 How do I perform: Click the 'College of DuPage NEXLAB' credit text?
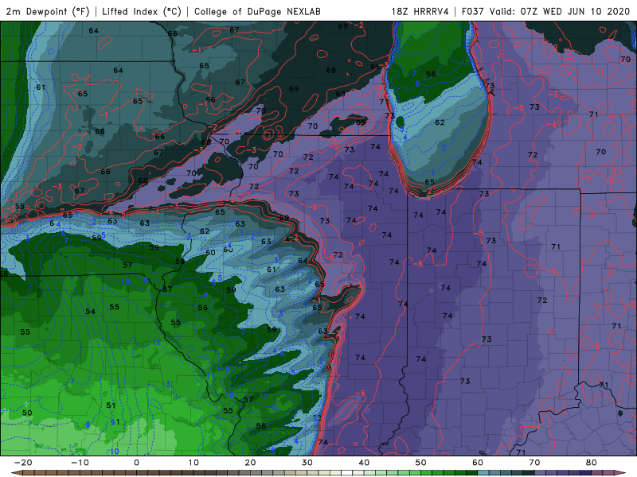pyautogui.click(x=257, y=11)
